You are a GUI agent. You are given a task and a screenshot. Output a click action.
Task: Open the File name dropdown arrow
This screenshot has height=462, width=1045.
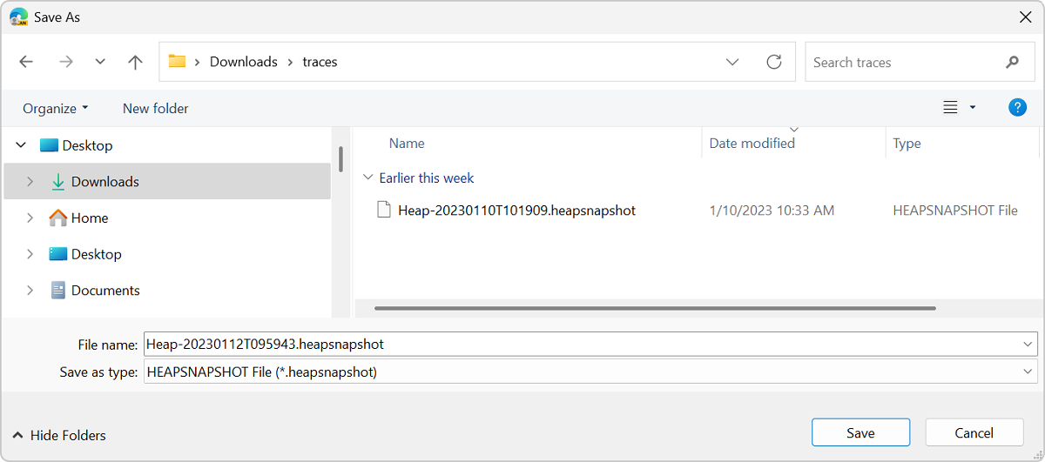point(1028,344)
